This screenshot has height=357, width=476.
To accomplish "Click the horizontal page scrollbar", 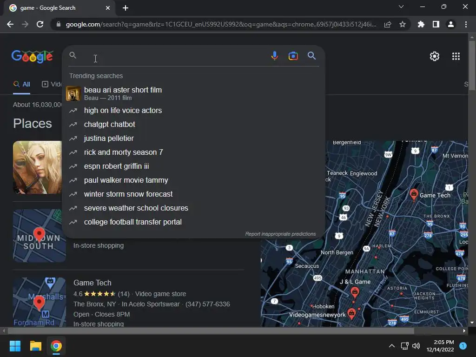I will [211, 331].
